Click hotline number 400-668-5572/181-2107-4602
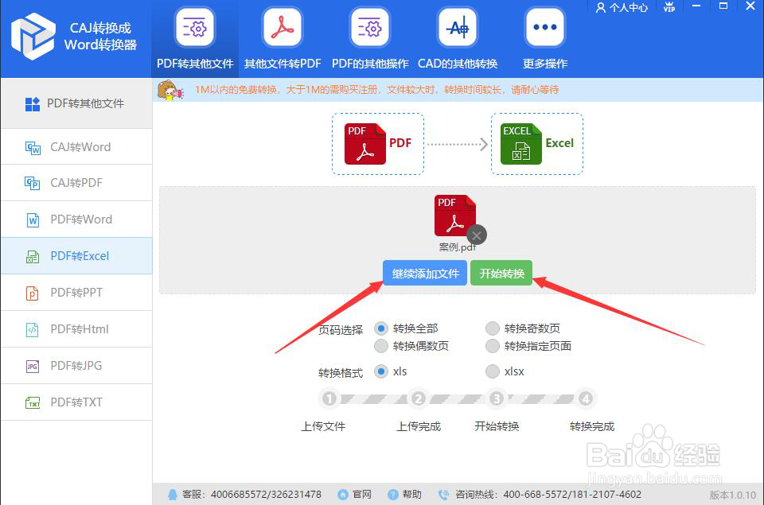The image size is (764, 505). point(572,495)
